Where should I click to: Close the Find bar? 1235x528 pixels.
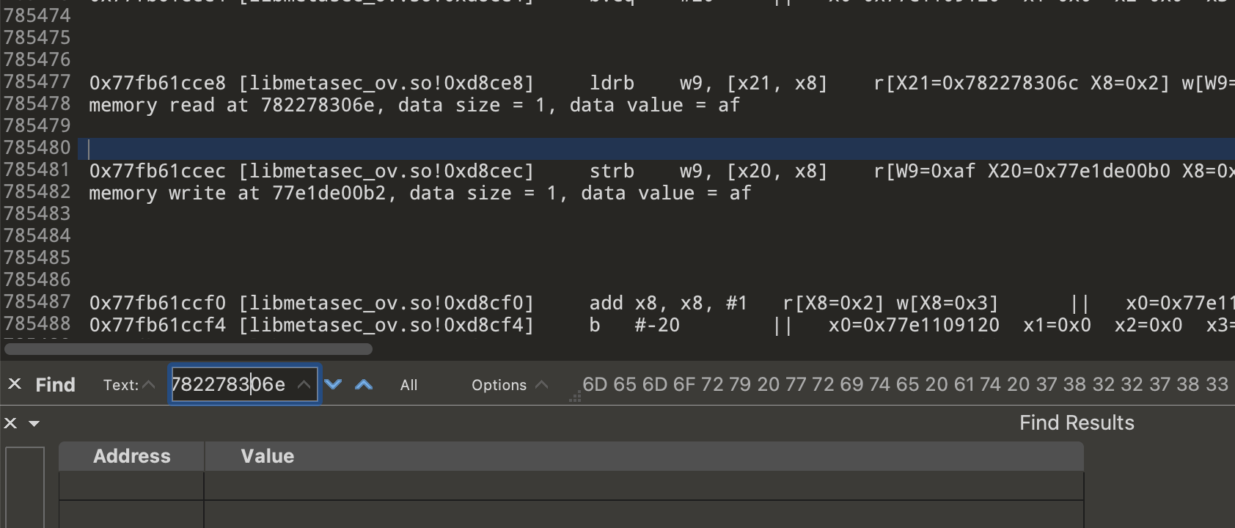(x=15, y=384)
